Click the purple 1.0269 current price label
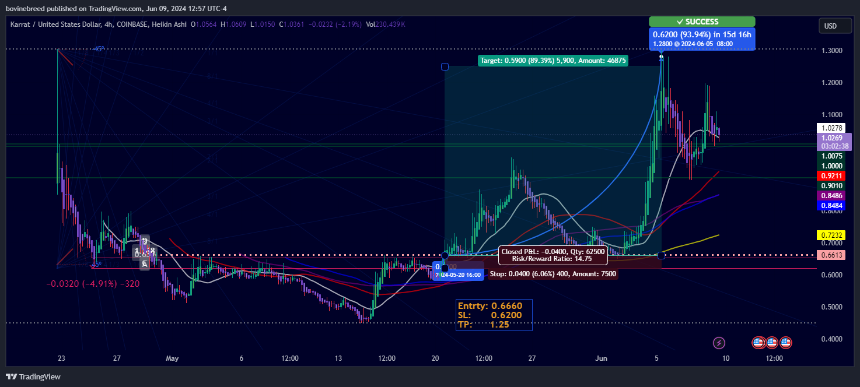This screenshot has width=860, height=387. [834, 138]
